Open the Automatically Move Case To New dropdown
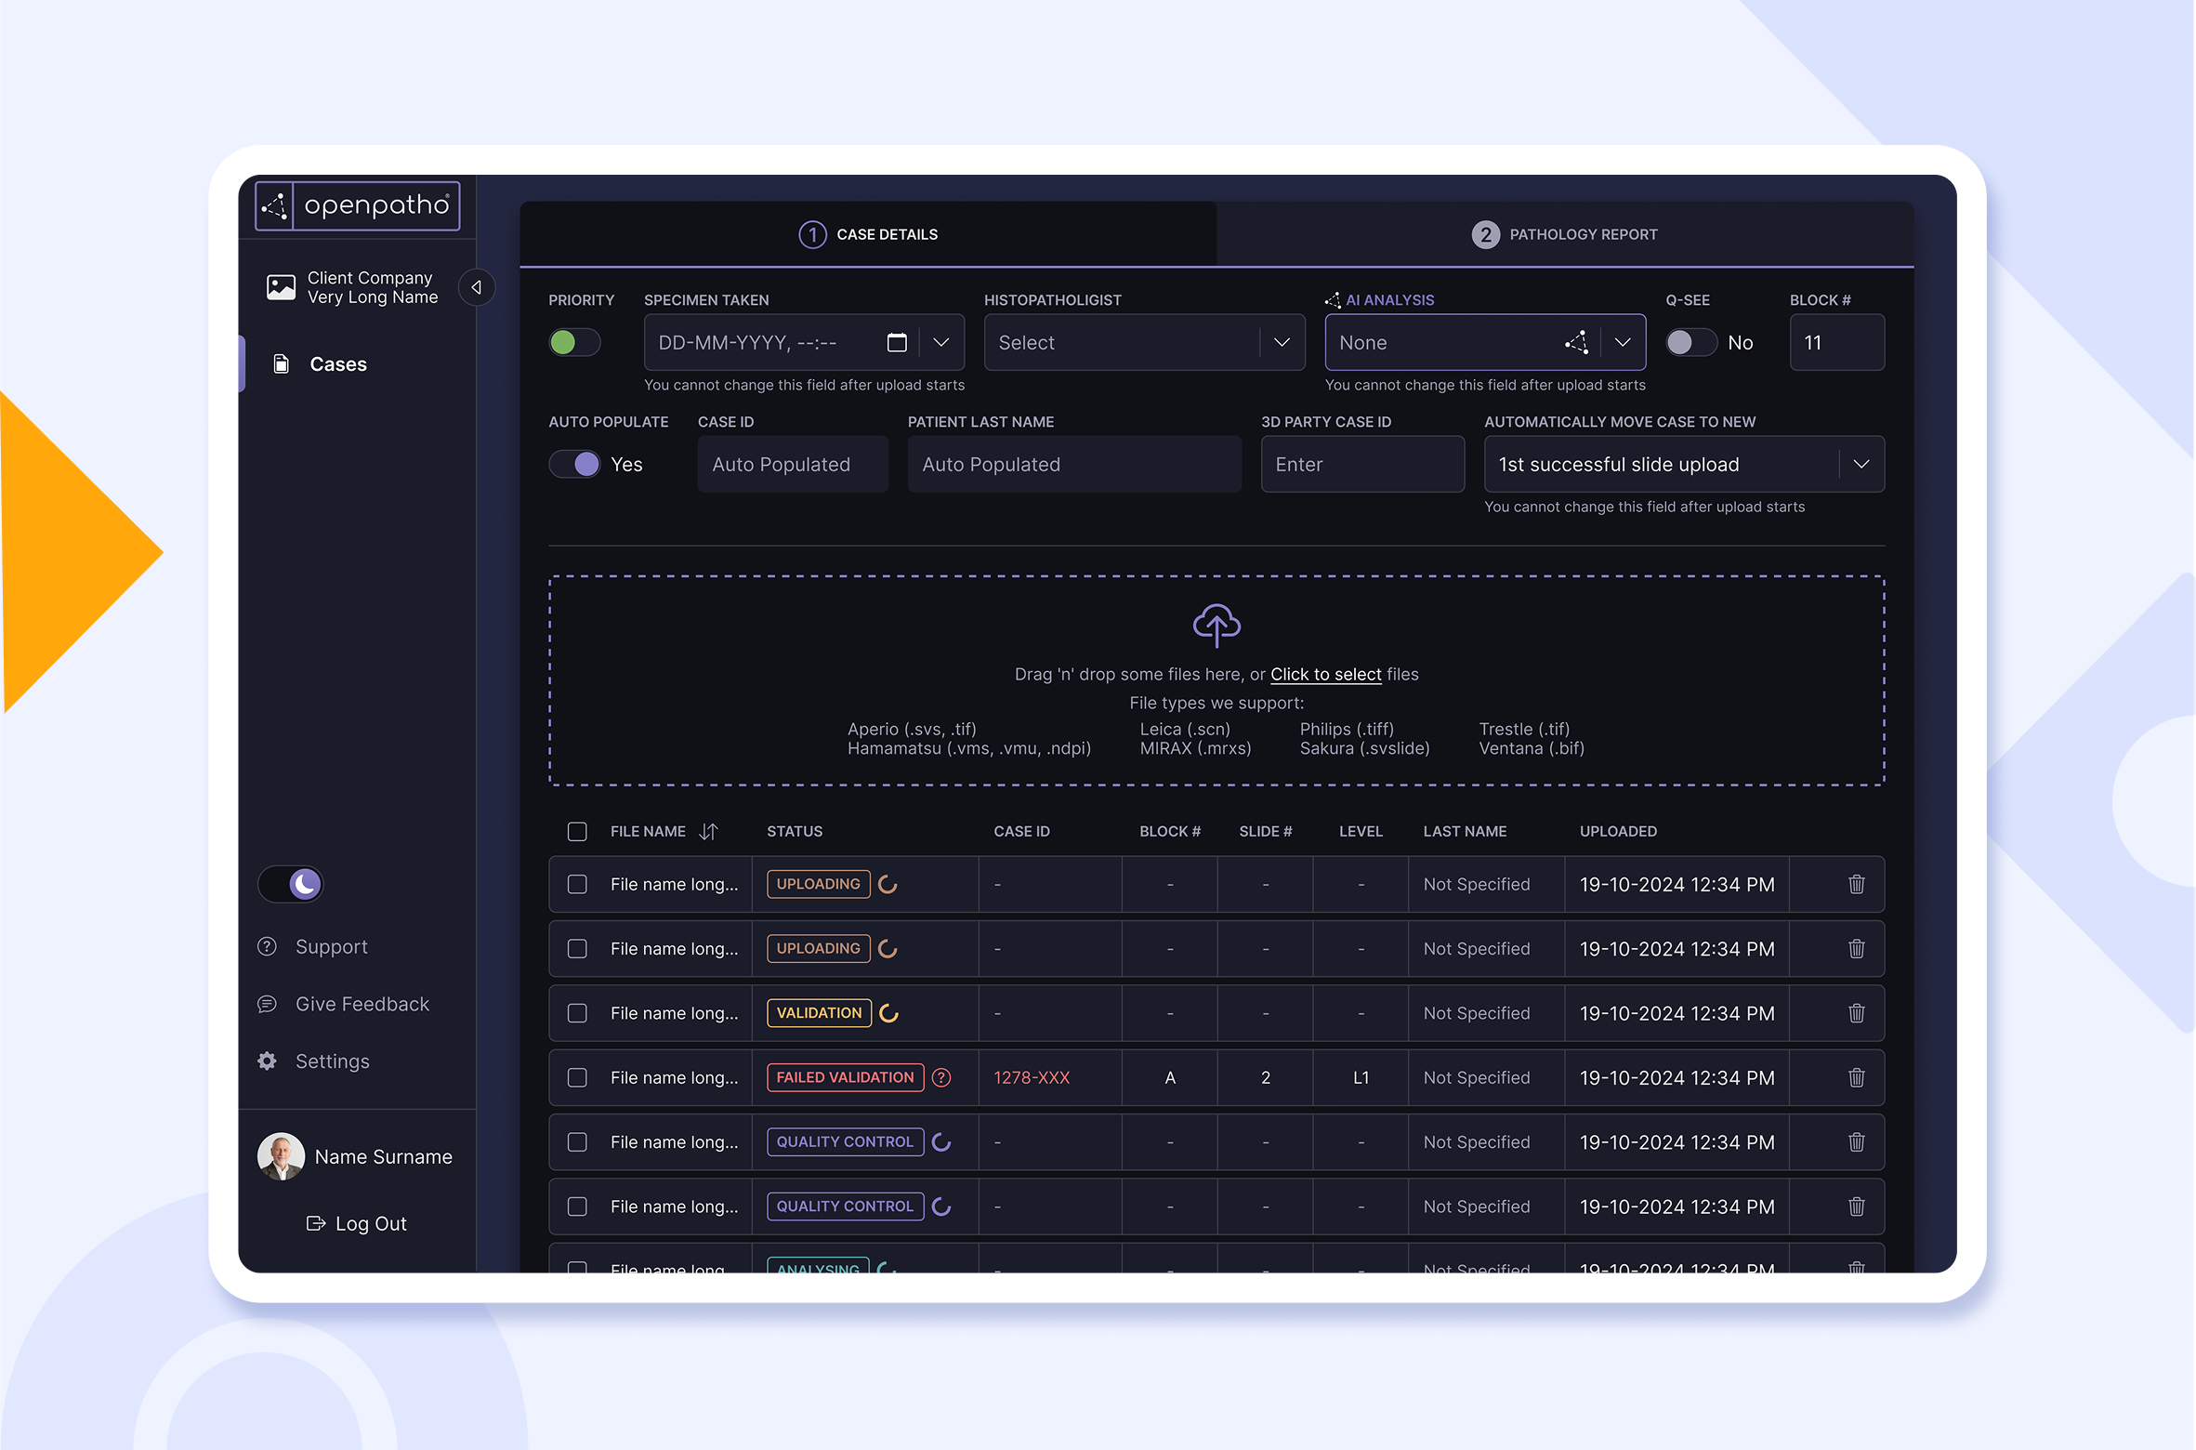Screen dimensions: 2196x1450 (1684, 464)
